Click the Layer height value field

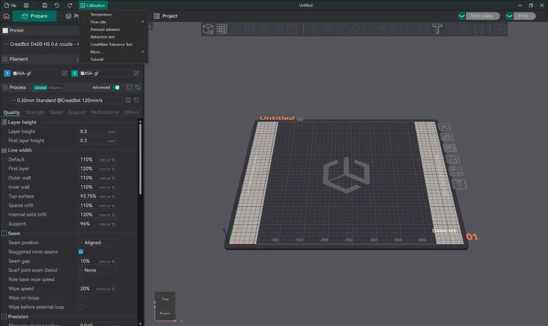pyautogui.click(x=97, y=131)
